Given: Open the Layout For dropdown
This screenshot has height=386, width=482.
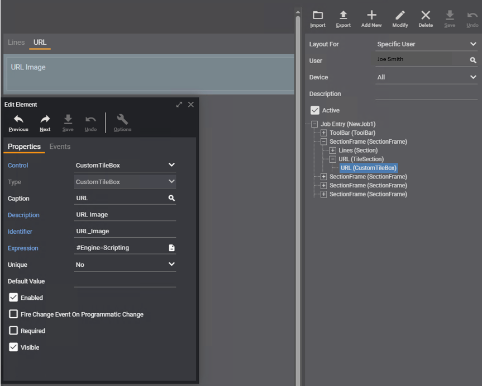Looking at the screenshot, I should 426,44.
